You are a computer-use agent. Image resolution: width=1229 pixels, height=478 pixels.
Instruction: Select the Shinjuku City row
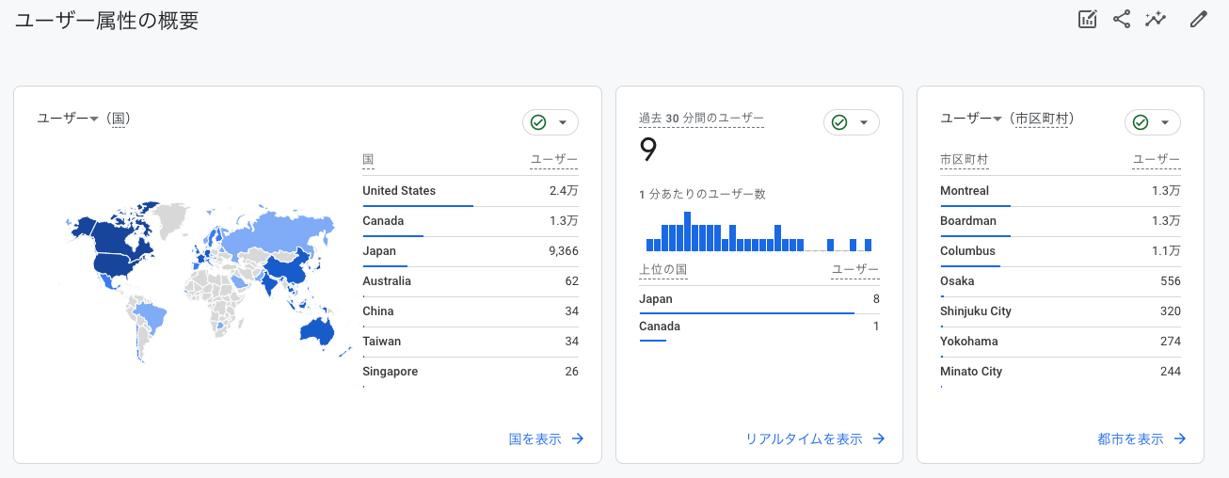pos(1061,311)
